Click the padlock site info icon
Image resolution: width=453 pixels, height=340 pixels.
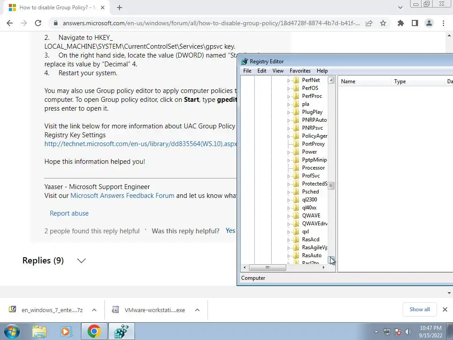[55, 23]
